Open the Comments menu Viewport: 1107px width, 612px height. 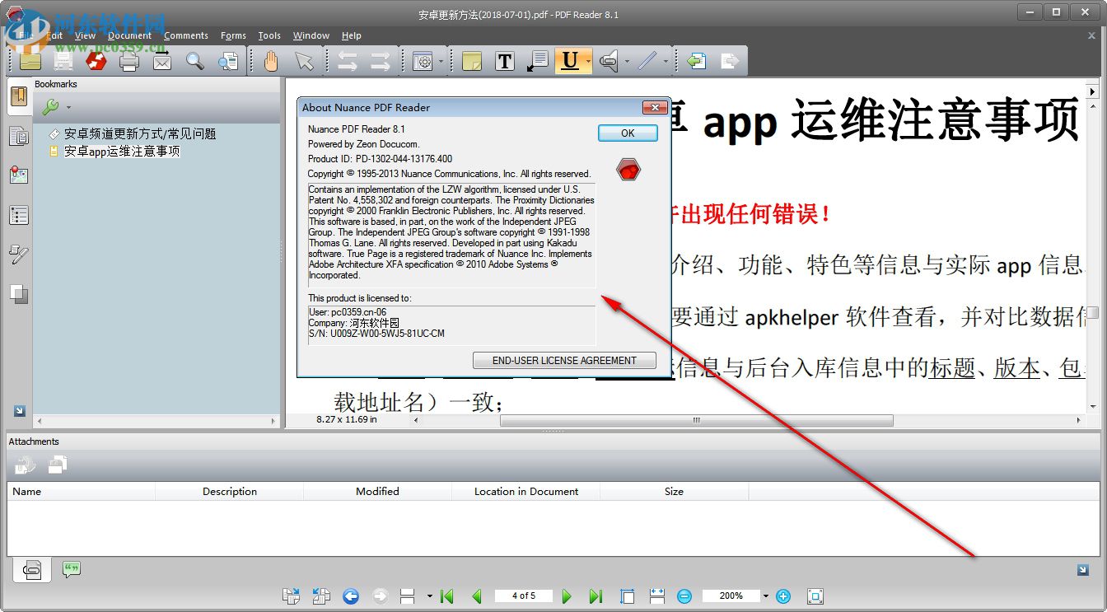185,35
